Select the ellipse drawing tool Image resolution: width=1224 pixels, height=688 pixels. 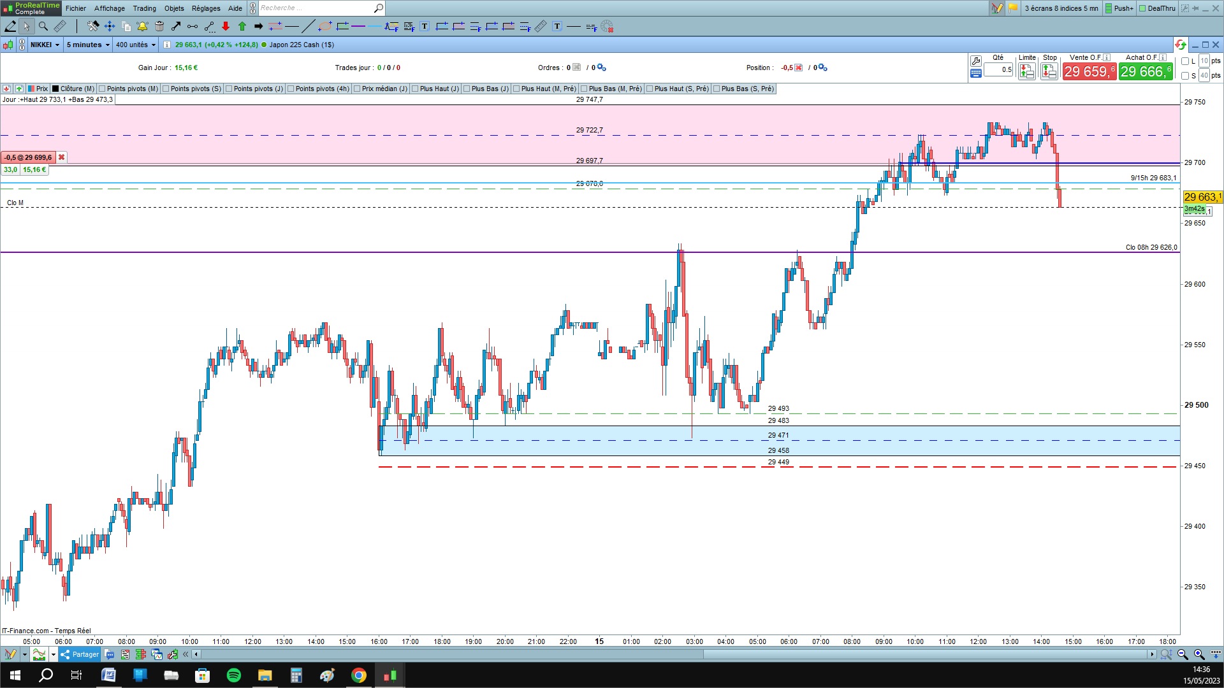(325, 26)
